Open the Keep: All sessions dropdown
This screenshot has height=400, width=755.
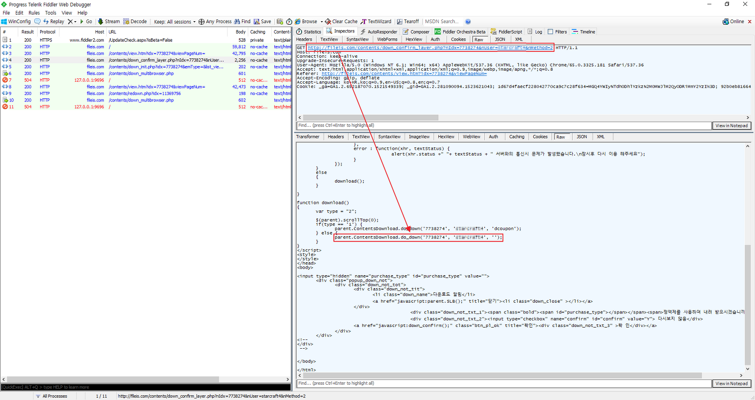(174, 22)
